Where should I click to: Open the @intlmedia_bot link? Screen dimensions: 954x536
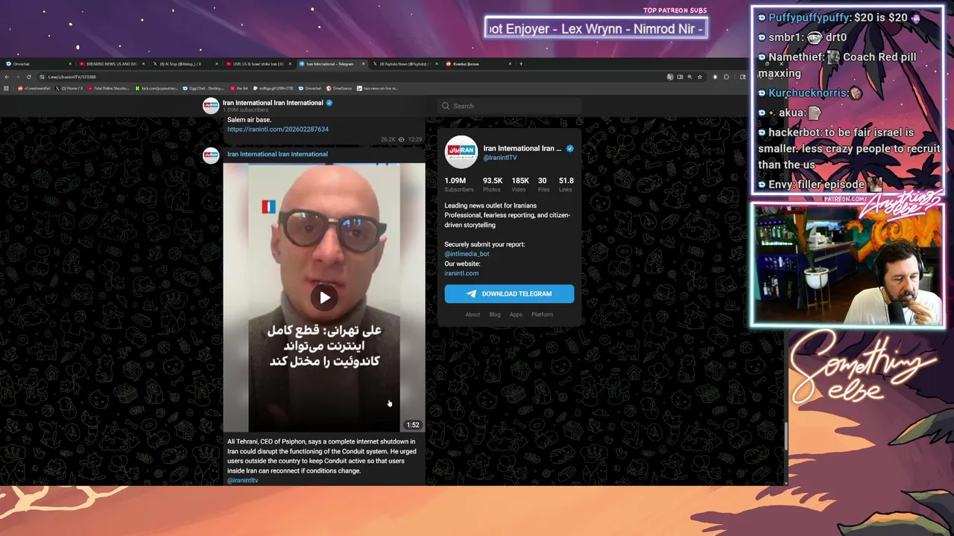[467, 254]
